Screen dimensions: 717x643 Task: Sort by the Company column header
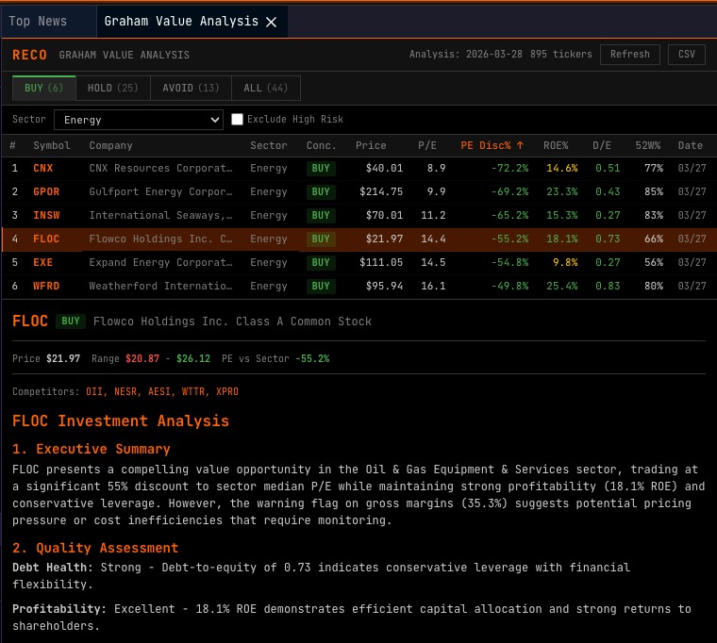click(110, 146)
